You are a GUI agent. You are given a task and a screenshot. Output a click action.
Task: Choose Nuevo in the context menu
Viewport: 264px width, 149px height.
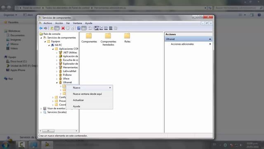(90, 88)
